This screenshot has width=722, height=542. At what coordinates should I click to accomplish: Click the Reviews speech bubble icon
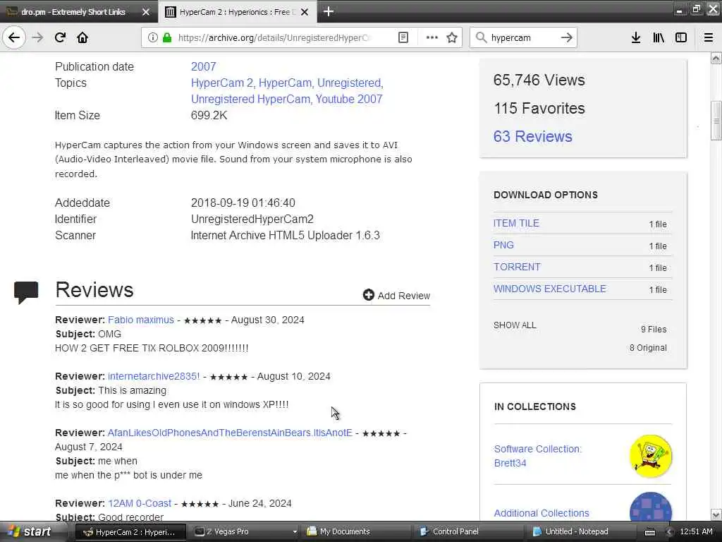[x=26, y=292]
